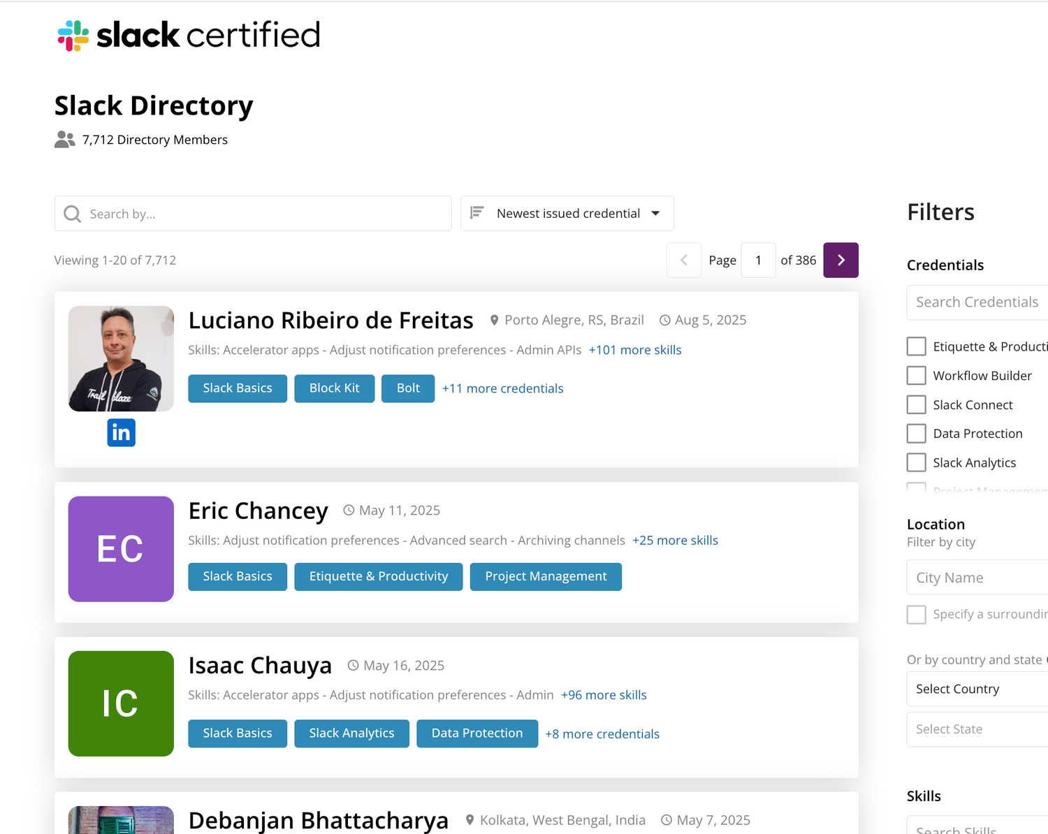Image resolution: width=1048 pixels, height=834 pixels.
Task: Click Isaac's Data Protection credential
Action: click(x=477, y=733)
